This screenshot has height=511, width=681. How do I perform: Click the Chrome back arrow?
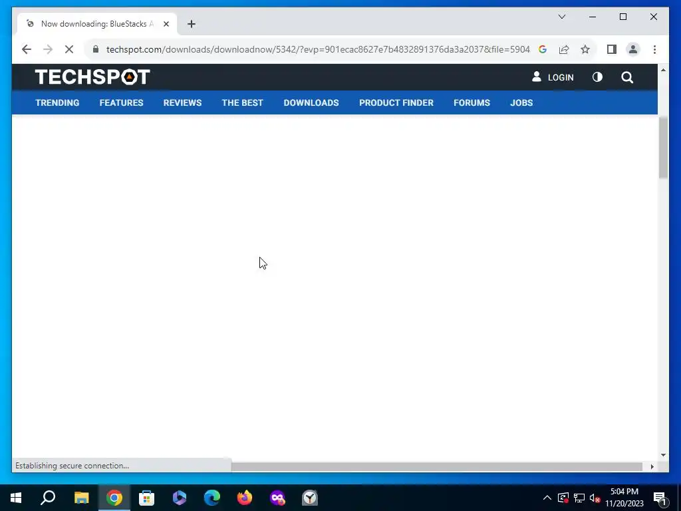(27, 49)
